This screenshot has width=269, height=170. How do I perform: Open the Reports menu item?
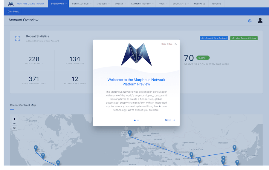[216, 4]
